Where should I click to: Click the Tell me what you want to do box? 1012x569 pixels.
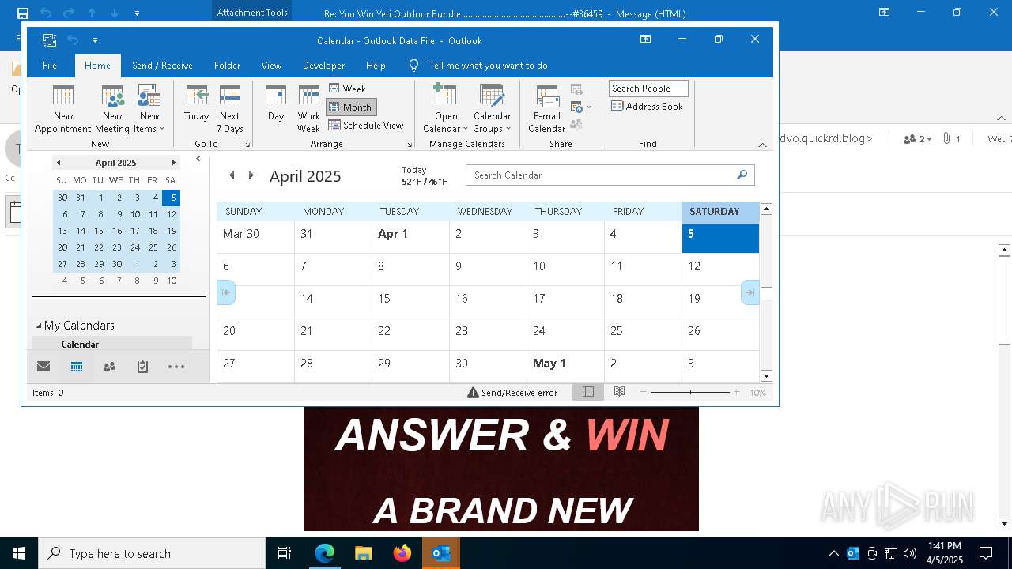click(488, 66)
